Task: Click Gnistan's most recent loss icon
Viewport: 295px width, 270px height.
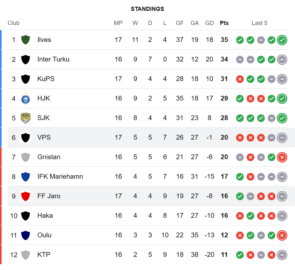Action: pyautogui.click(x=282, y=157)
